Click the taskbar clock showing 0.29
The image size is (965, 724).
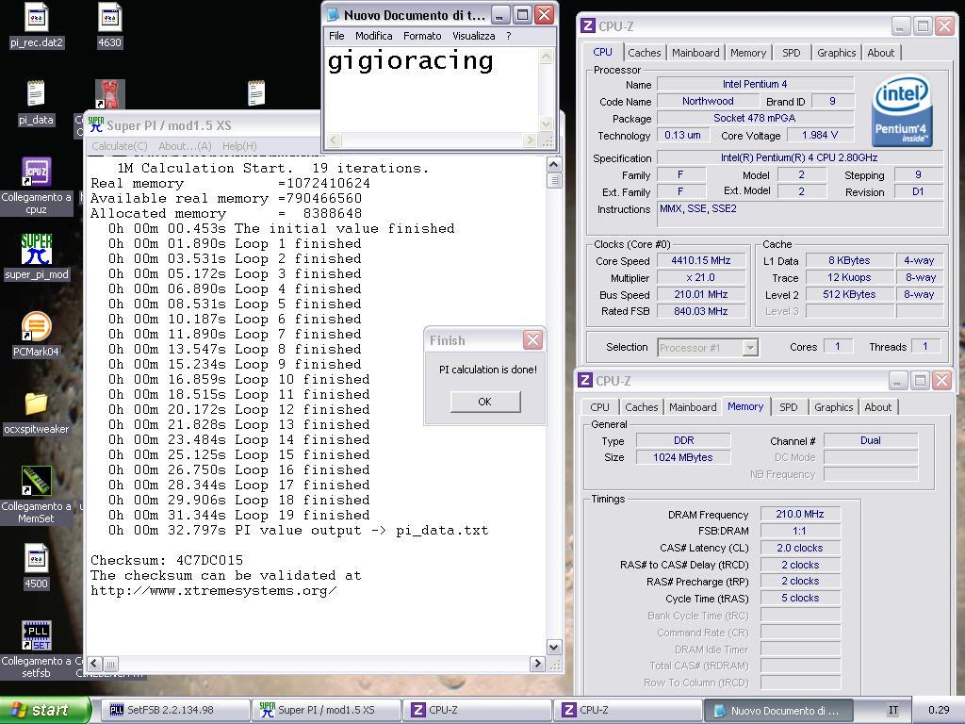939,710
